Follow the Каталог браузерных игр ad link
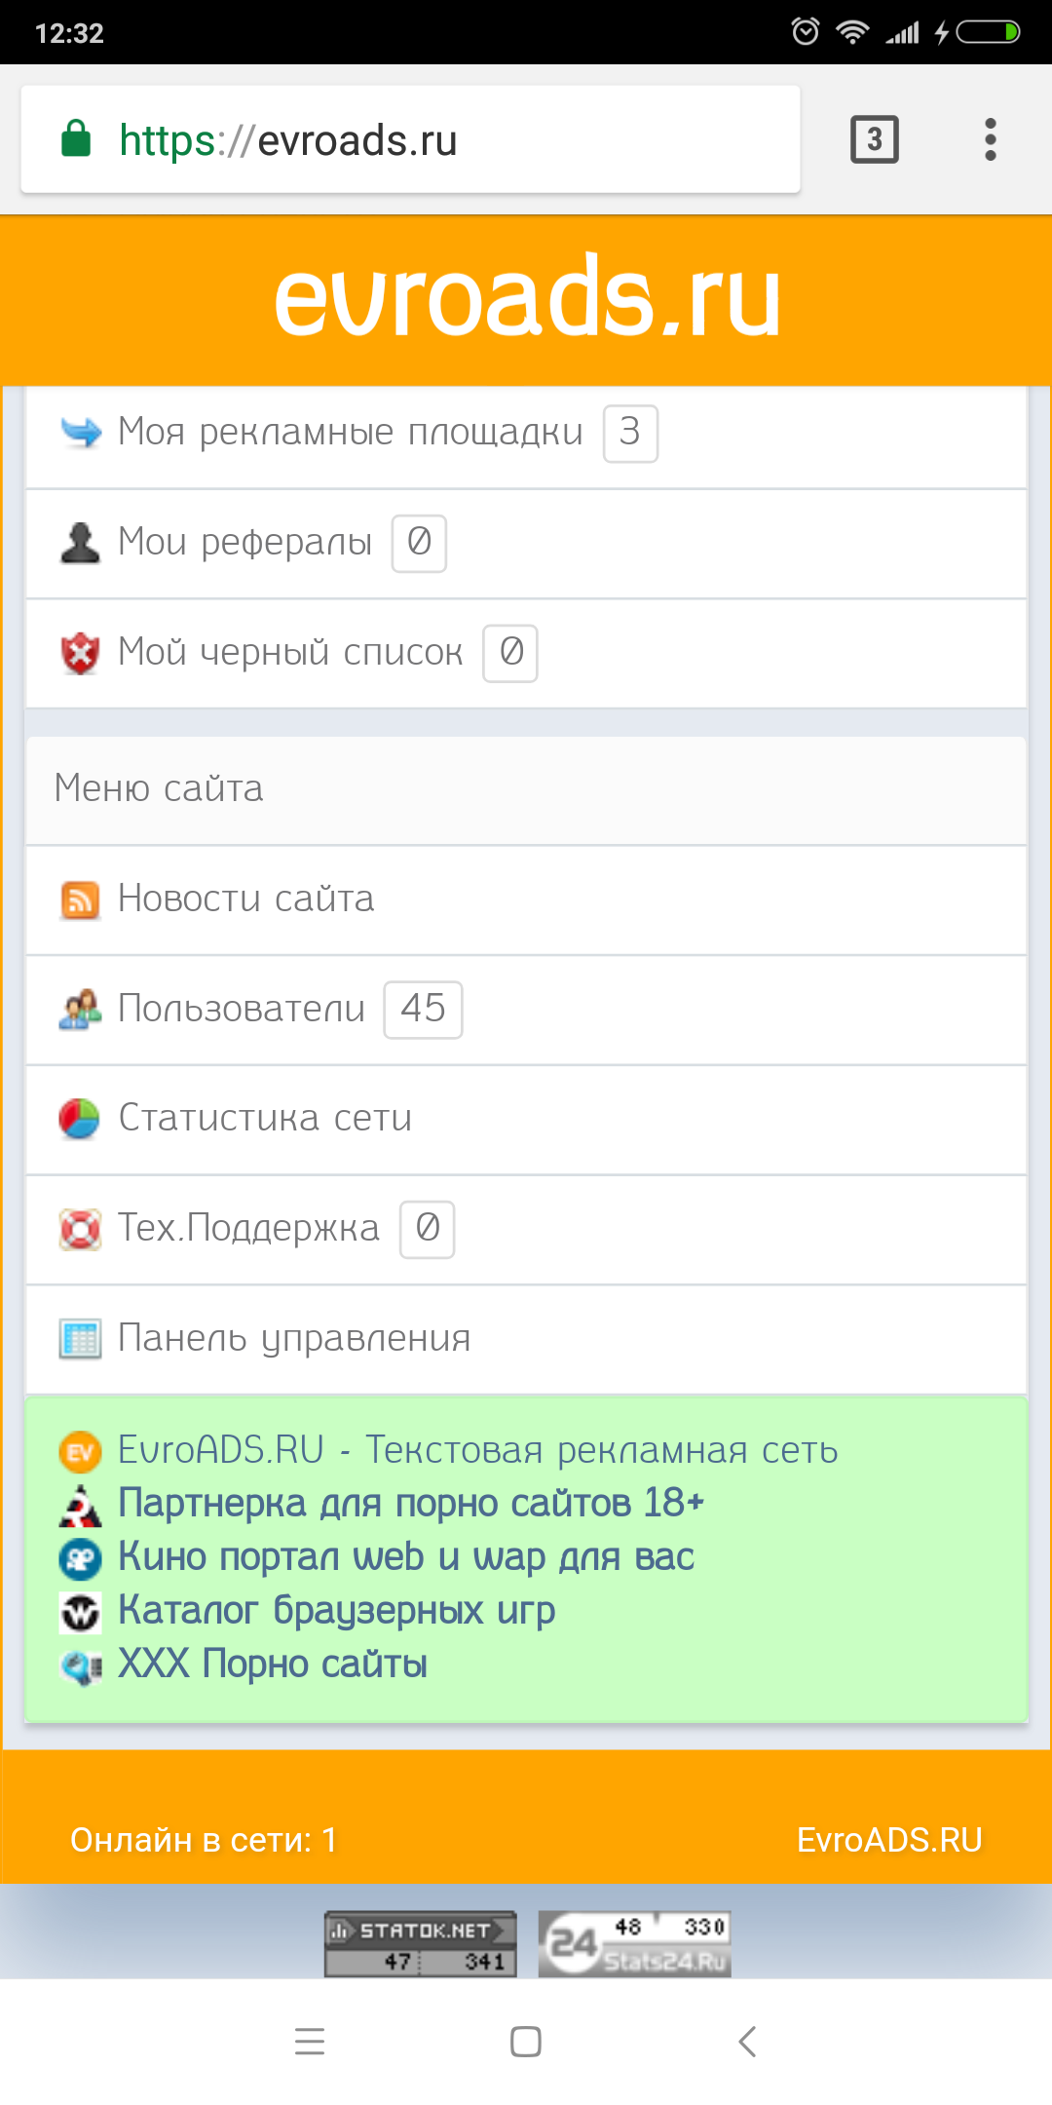This screenshot has height=2105, width=1052. pyautogui.click(x=336, y=1610)
